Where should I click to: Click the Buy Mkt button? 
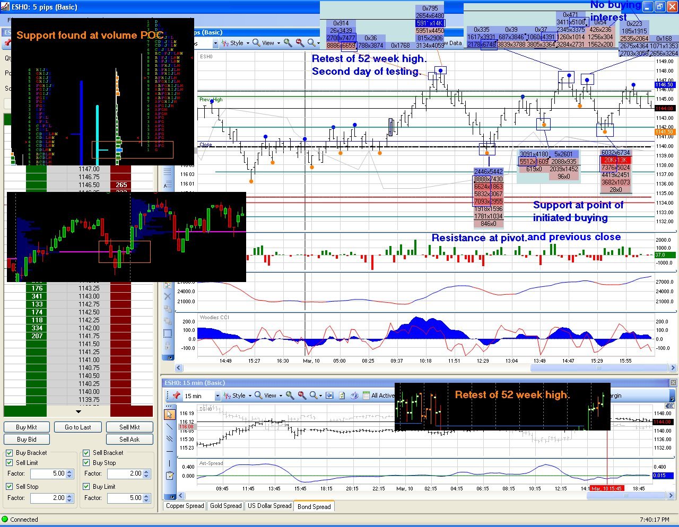pyautogui.click(x=27, y=427)
